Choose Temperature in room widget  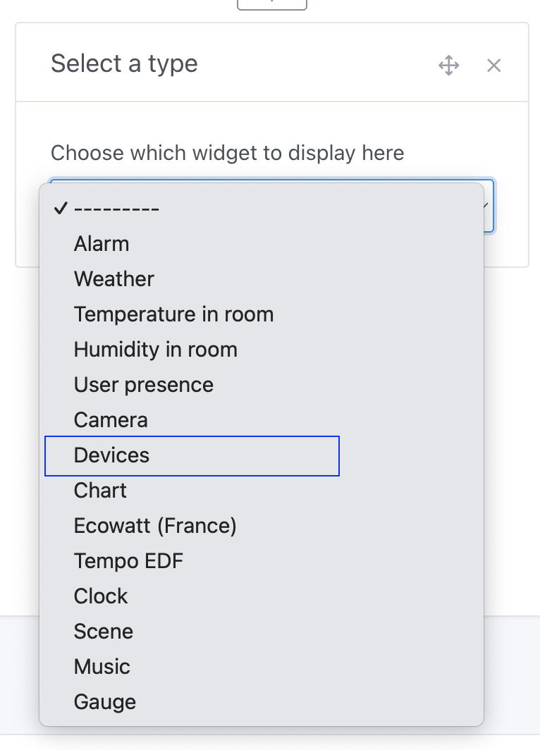pos(173,314)
